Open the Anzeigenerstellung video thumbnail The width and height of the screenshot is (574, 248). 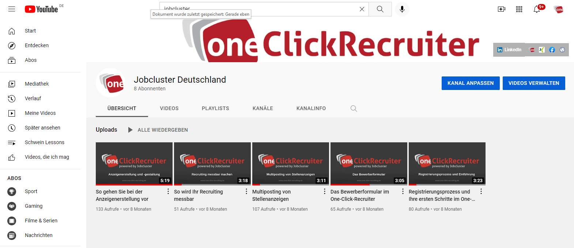click(x=134, y=164)
